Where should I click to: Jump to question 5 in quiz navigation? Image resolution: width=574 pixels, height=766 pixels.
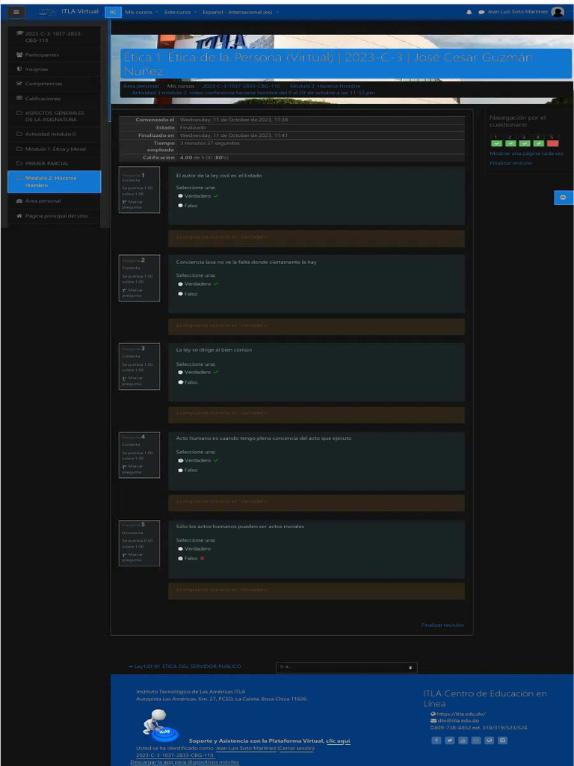(552, 141)
